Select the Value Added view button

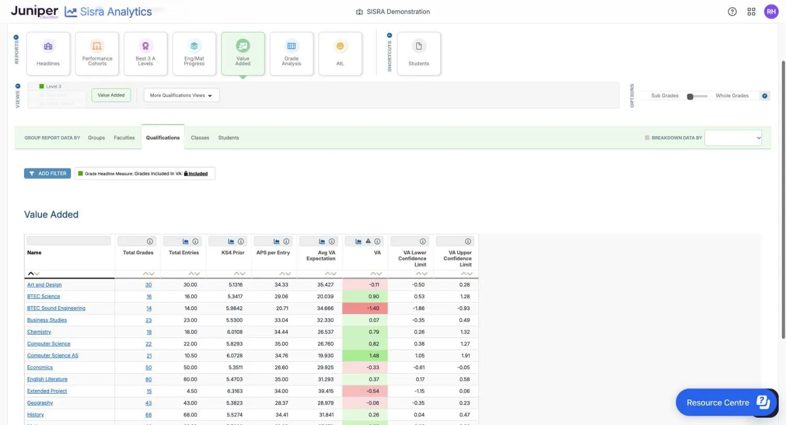111,95
